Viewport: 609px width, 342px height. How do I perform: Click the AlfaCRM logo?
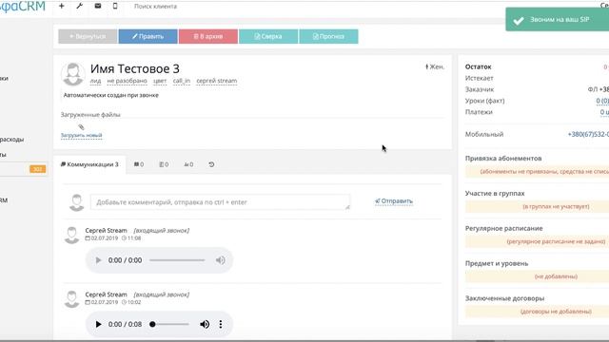[x=23, y=7]
